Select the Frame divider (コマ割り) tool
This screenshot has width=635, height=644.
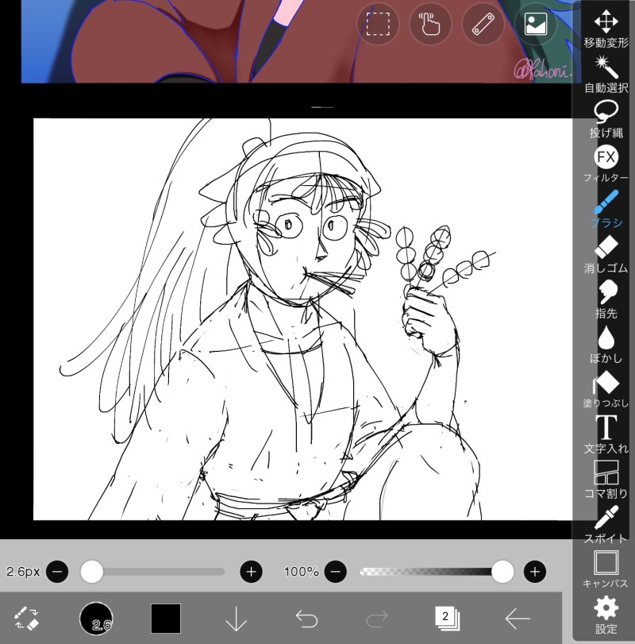pos(606,480)
